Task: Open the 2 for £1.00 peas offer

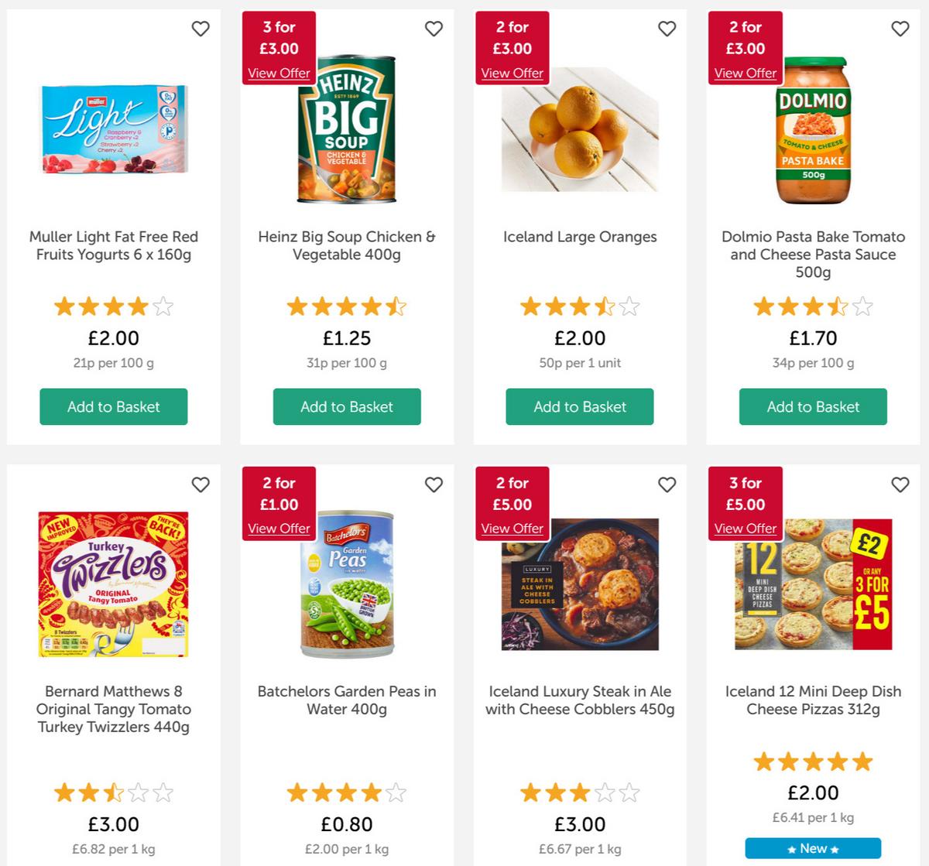Action: coord(278,529)
